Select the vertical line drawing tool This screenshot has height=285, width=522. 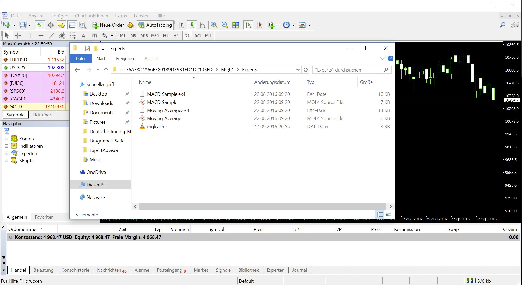pyautogui.click(x=30, y=35)
